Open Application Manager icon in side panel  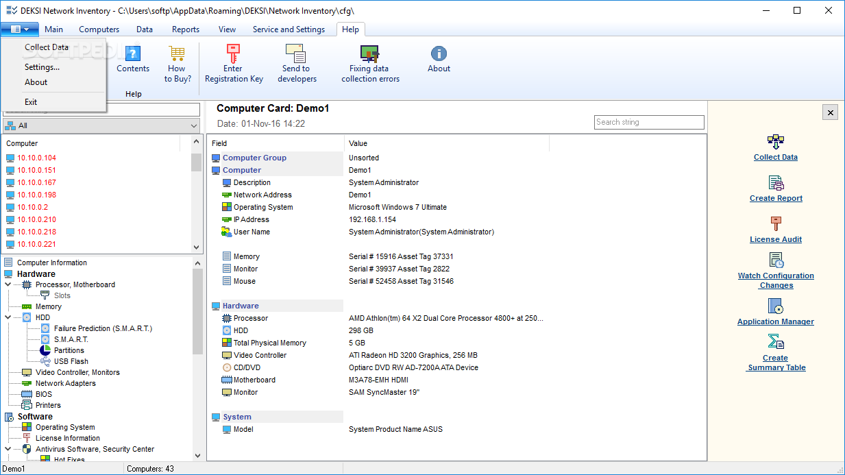[776, 306]
